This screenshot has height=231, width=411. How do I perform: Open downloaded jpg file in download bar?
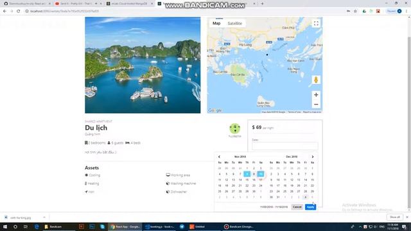(21, 218)
